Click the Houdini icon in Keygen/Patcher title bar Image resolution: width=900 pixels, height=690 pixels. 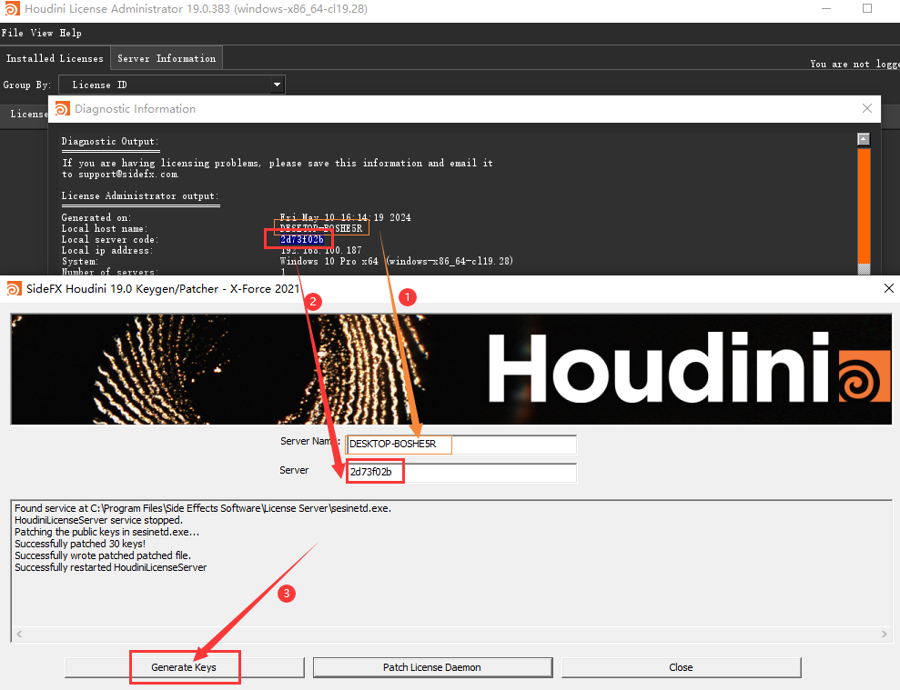click(x=14, y=288)
